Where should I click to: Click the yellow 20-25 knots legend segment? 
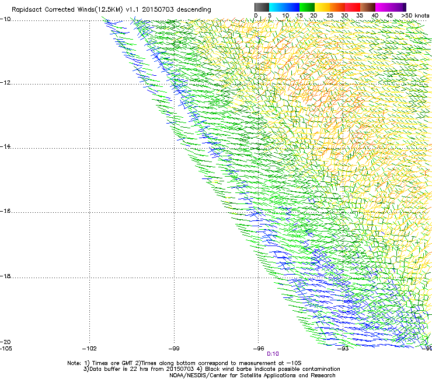pyautogui.click(x=322, y=7)
